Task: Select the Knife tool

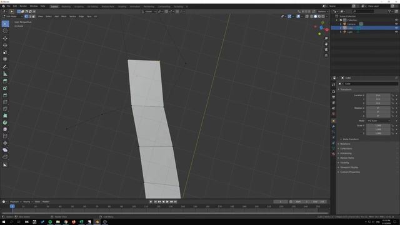Action: tap(5, 109)
